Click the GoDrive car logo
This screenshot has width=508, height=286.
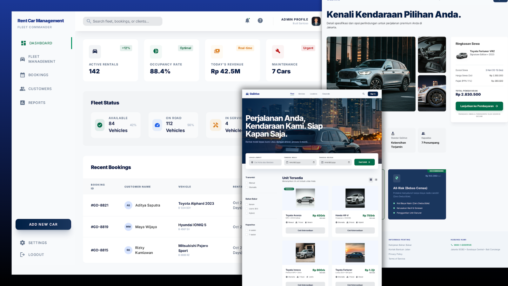(x=247, y=94)
